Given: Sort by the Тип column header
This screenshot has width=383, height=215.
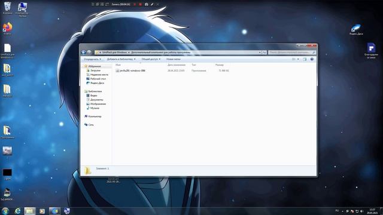Looking at the screenshot, I should point(194,65).
